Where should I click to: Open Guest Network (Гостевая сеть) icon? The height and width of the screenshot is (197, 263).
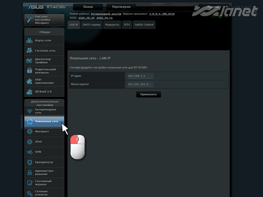pos(30,50)
